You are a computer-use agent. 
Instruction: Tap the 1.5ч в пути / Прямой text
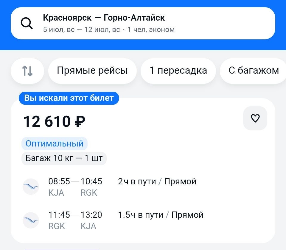[161, 215]
